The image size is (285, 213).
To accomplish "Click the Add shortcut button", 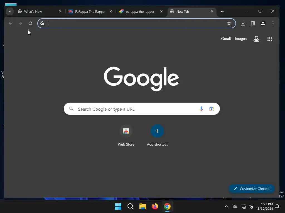I will tap(157, 136).
